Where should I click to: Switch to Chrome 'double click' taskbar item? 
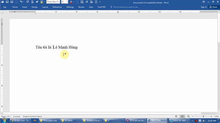point(21,121)
